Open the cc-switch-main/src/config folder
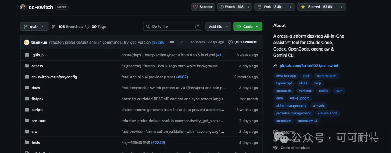 [54, 77]
